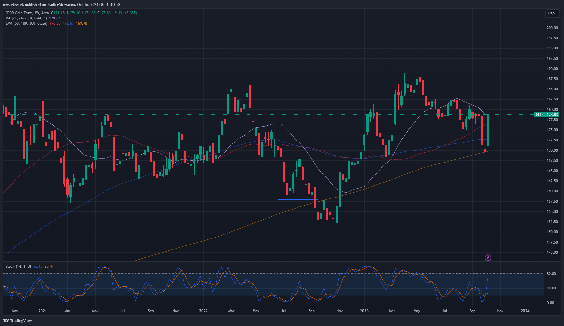Click the 40.00 Stoch axis label
The width and height of the screenshot is (564, 326).
[x=551, y=288]
